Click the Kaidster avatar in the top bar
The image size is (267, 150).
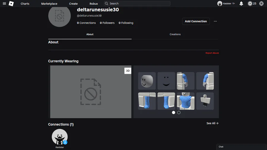click(x=220, y=4)
